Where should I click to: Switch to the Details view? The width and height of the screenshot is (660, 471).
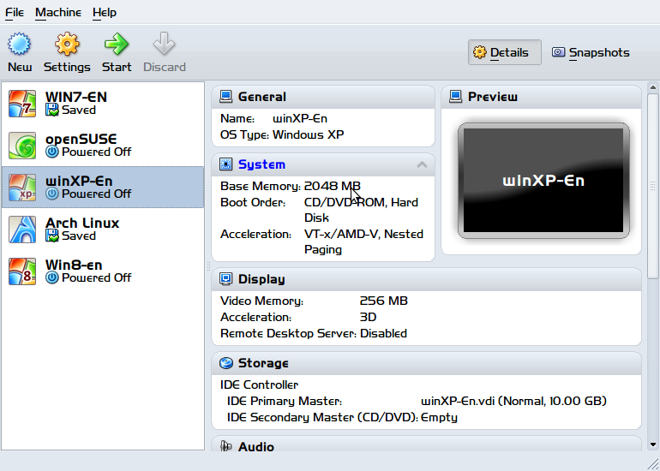click(505, 52)
